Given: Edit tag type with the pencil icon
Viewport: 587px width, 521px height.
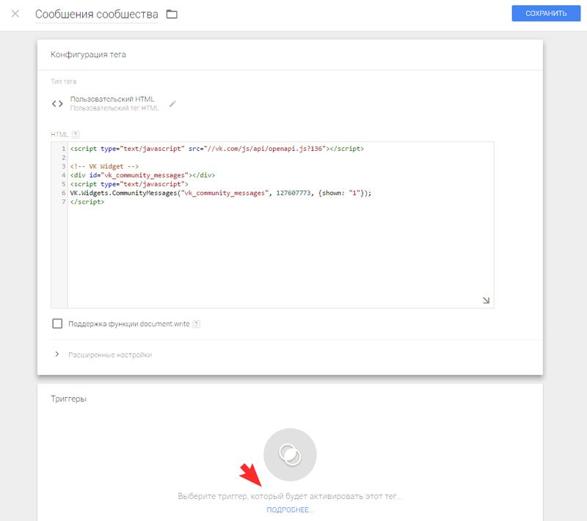Looking at the screenshot, I should click(x=172, y=104).
